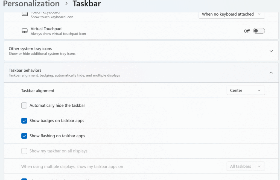Click the "Taskbar alignment" label row
The width and height of the screenshot is (280, 180).
(x=38, y=90)
